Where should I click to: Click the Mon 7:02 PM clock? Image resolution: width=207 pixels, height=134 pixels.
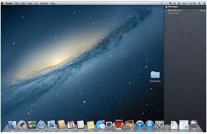point(189,3)
